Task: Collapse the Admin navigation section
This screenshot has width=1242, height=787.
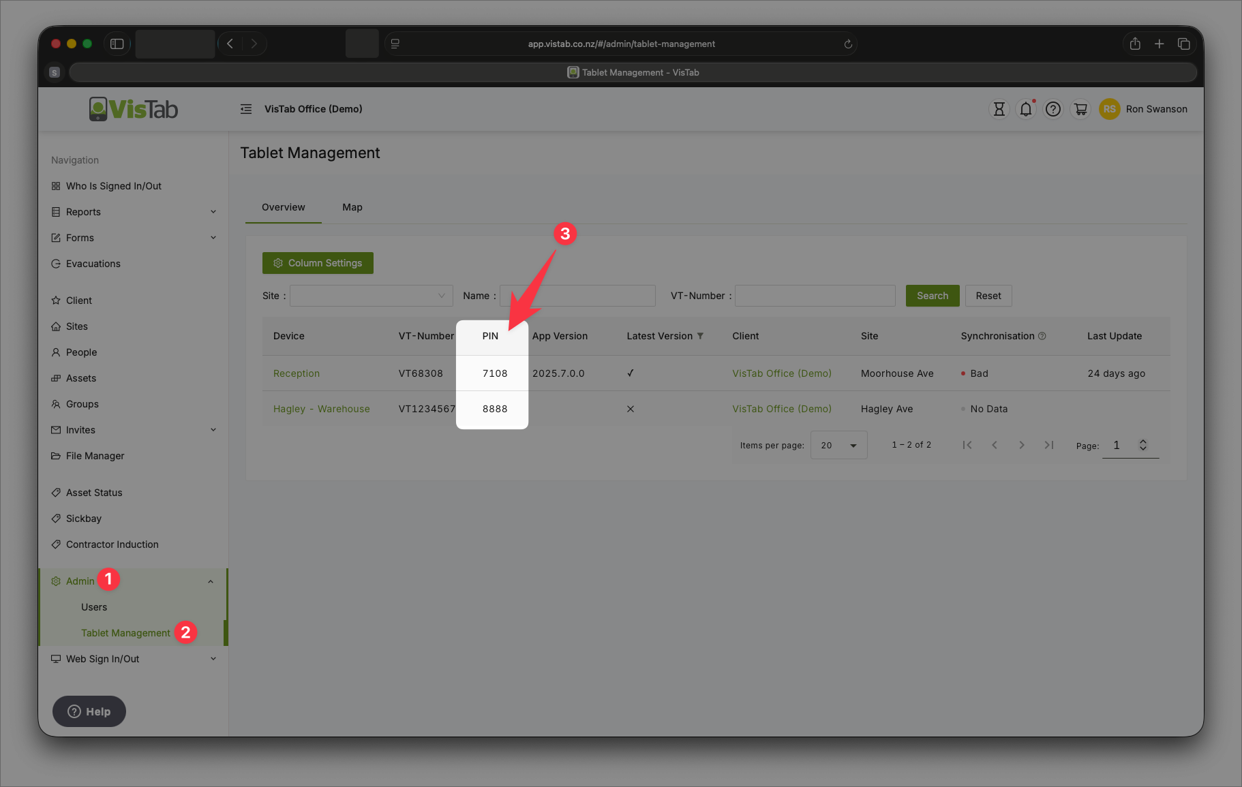Action: [x=211, y=581]
